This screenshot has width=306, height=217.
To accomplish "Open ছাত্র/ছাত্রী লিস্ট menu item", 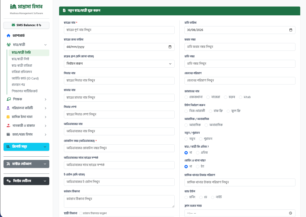I will click(20, 59).
